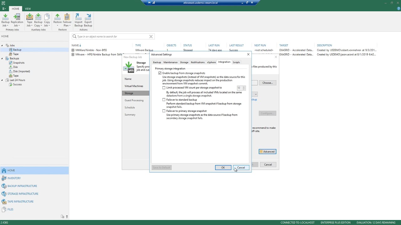Select the Import Backup action
The width and height of the screenshot is (401, 225).
point(78,20)
